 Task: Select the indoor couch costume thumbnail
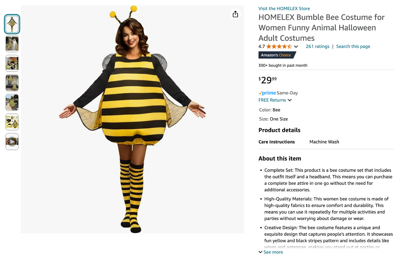(12, 83)
